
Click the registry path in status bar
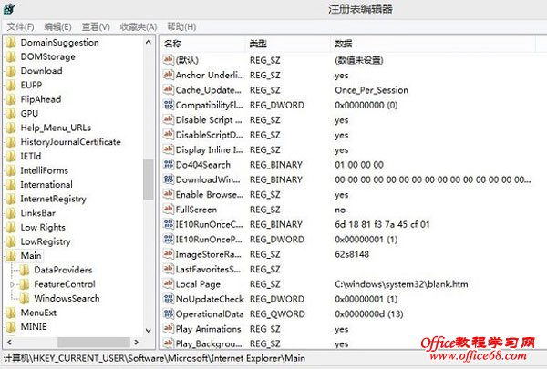click(x=155, y=359)
